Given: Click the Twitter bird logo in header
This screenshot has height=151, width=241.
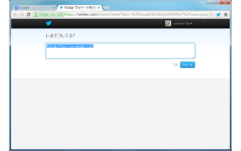Looking at the screenshot, I should coord(49,23).
